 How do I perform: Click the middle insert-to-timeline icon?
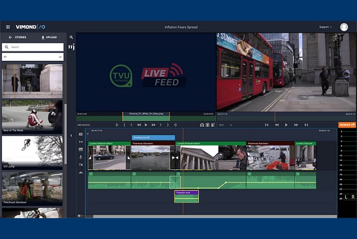coord(208,125)
